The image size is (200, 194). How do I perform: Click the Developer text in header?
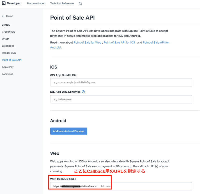[14, 3]
